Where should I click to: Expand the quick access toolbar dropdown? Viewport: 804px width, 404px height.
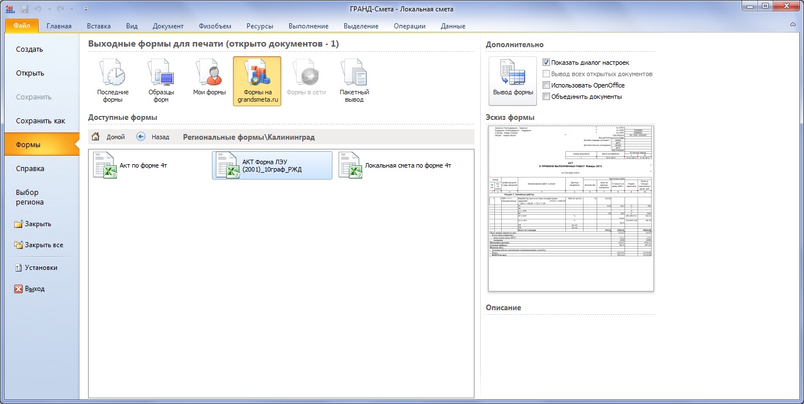click(x=86, y=9)
